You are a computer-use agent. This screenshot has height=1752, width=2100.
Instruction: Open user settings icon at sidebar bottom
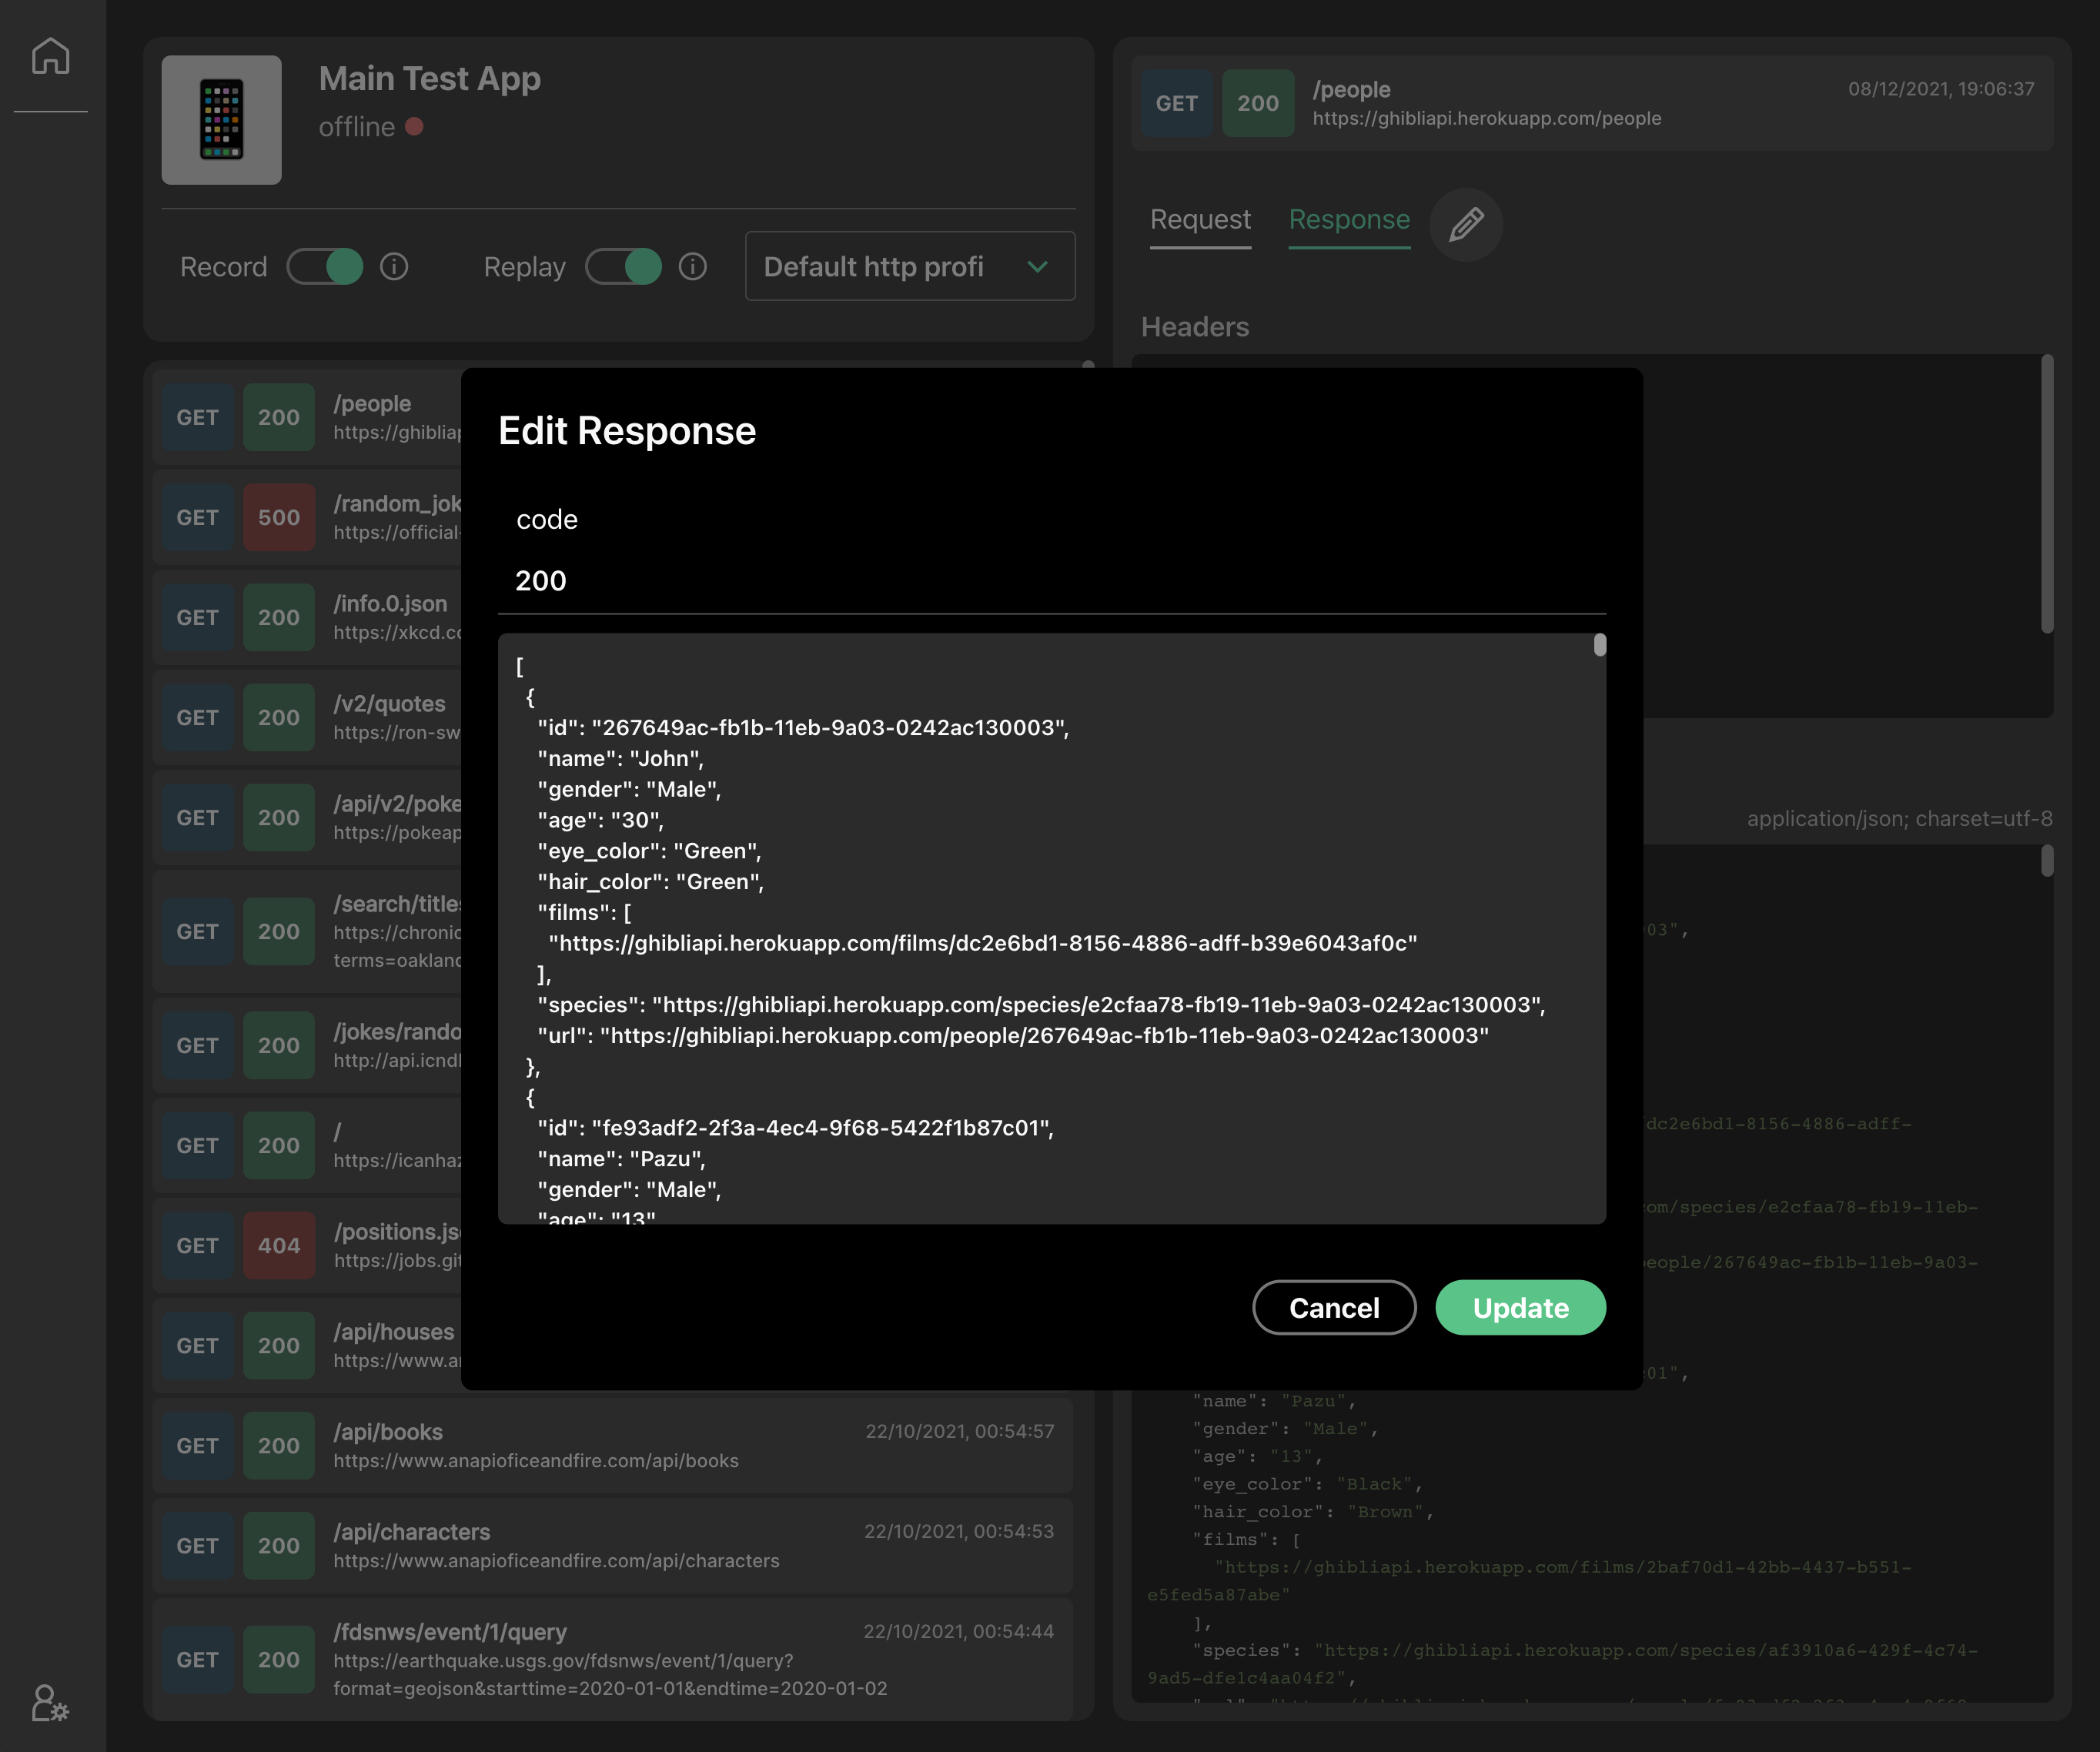(x=49, y=1702)
